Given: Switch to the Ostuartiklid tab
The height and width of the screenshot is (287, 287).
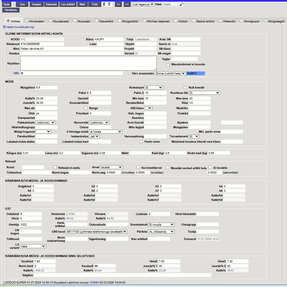Looking at the screenshot, I should 96,21.
